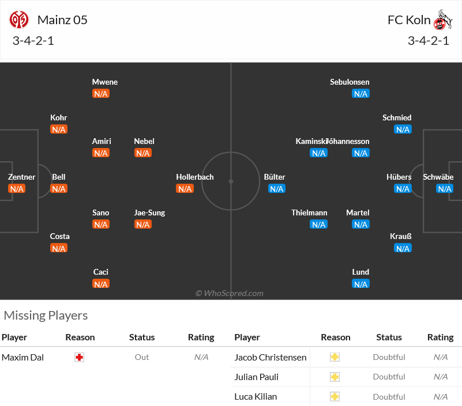Click the FC Koln Status column header
This screenshot has width=462, height=406.
(x=389, y=337)
